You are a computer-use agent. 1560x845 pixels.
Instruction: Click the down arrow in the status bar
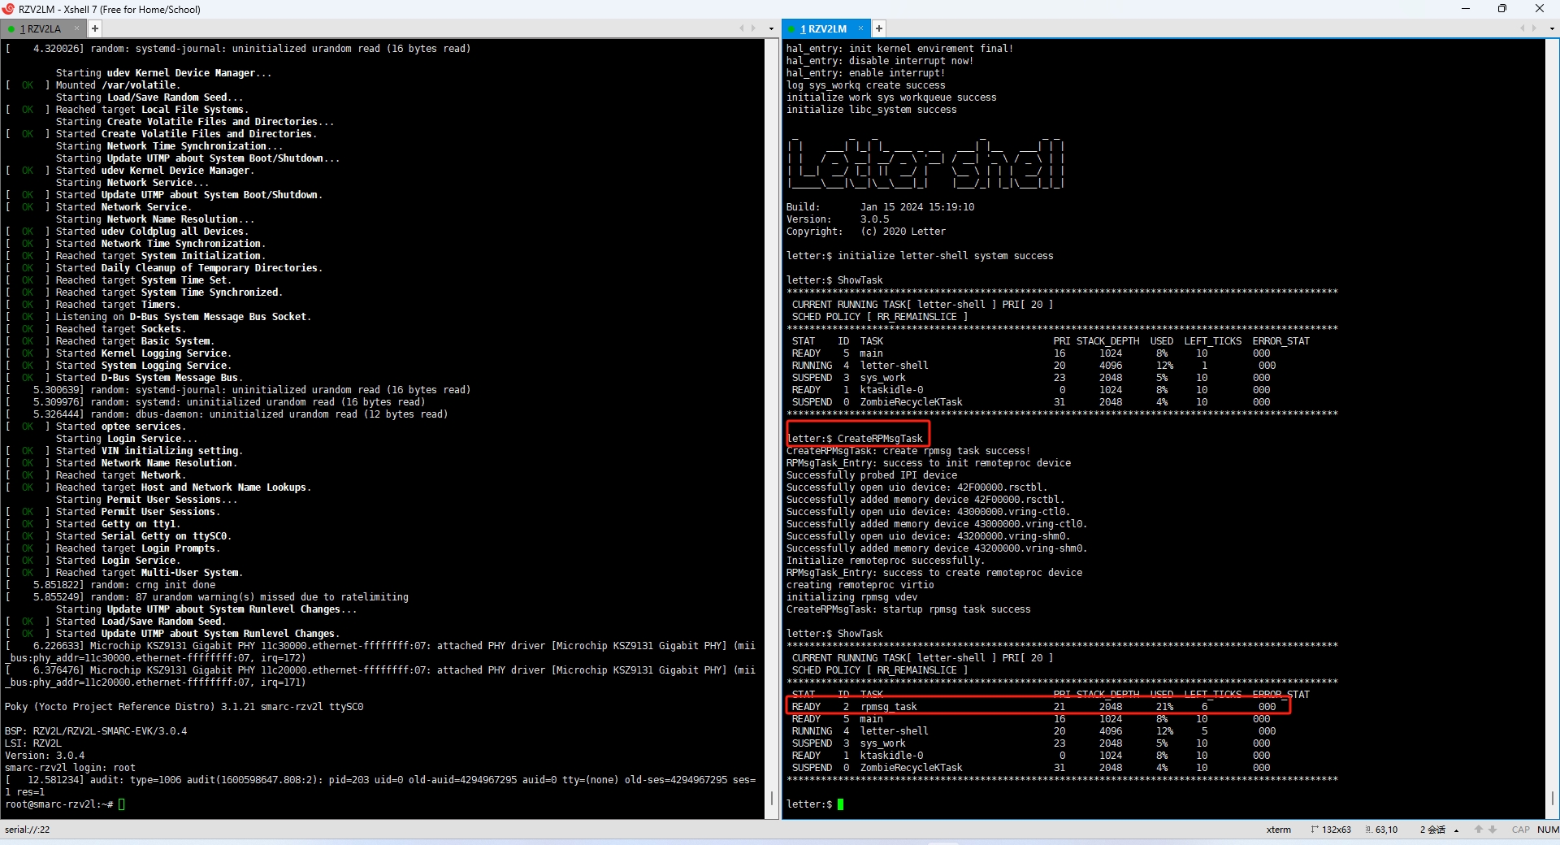pyautogui.click(x=1493, y=830)
